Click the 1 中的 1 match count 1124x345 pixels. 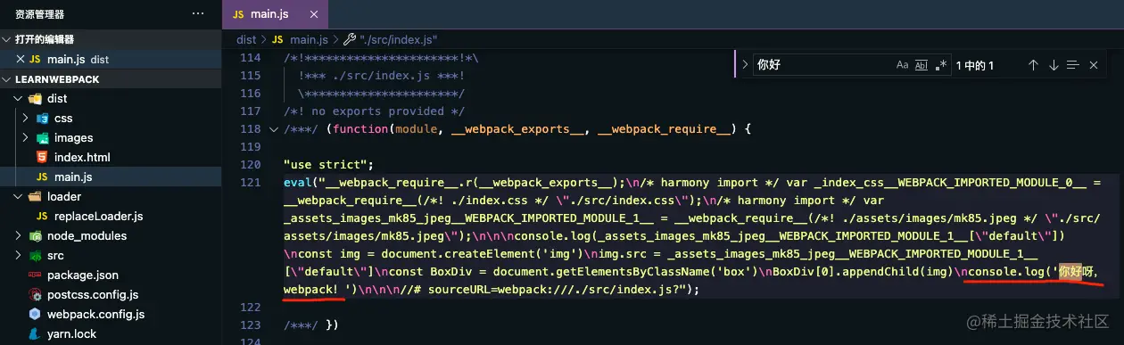pos(975,65)
